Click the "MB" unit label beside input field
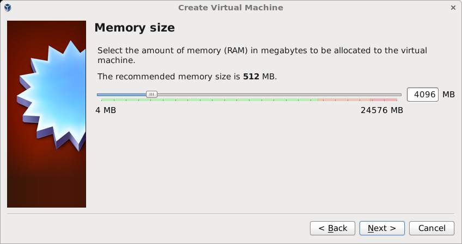462x244 pixels. point(448,95)
